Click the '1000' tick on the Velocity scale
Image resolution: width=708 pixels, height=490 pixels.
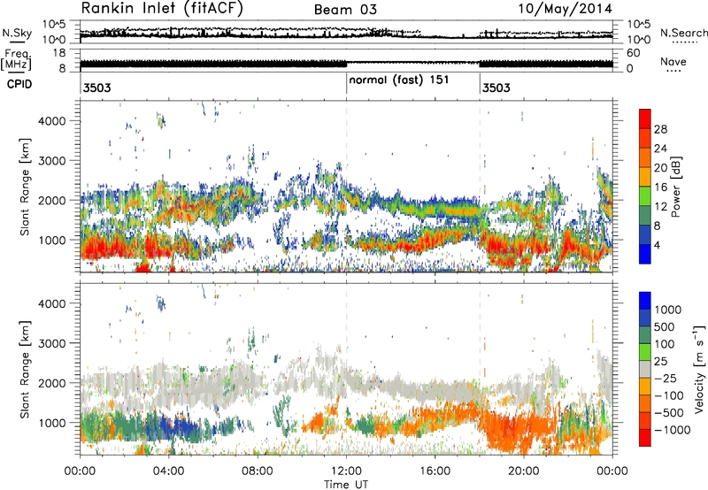click(x=668, y=310)
